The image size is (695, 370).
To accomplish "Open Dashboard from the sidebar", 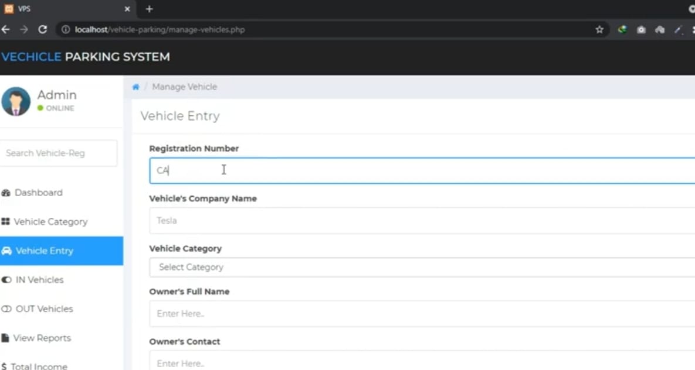I will [x=38, y=193].
